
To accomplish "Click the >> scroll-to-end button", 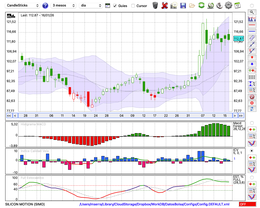I will tap(241, 115).
